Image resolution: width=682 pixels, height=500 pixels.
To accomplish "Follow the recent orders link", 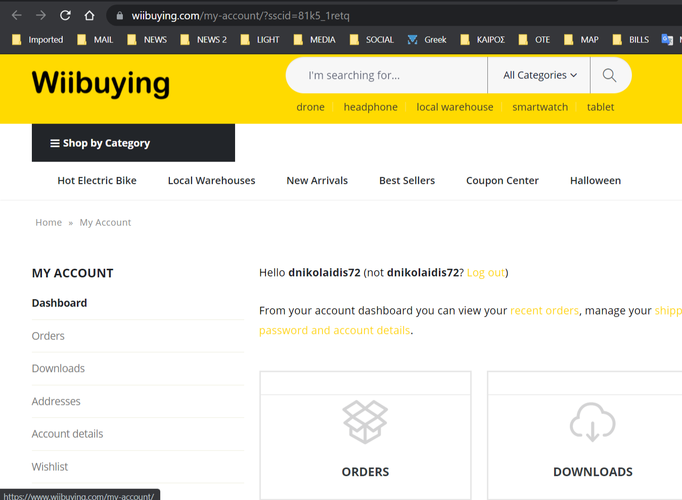I will pos(544,311).
